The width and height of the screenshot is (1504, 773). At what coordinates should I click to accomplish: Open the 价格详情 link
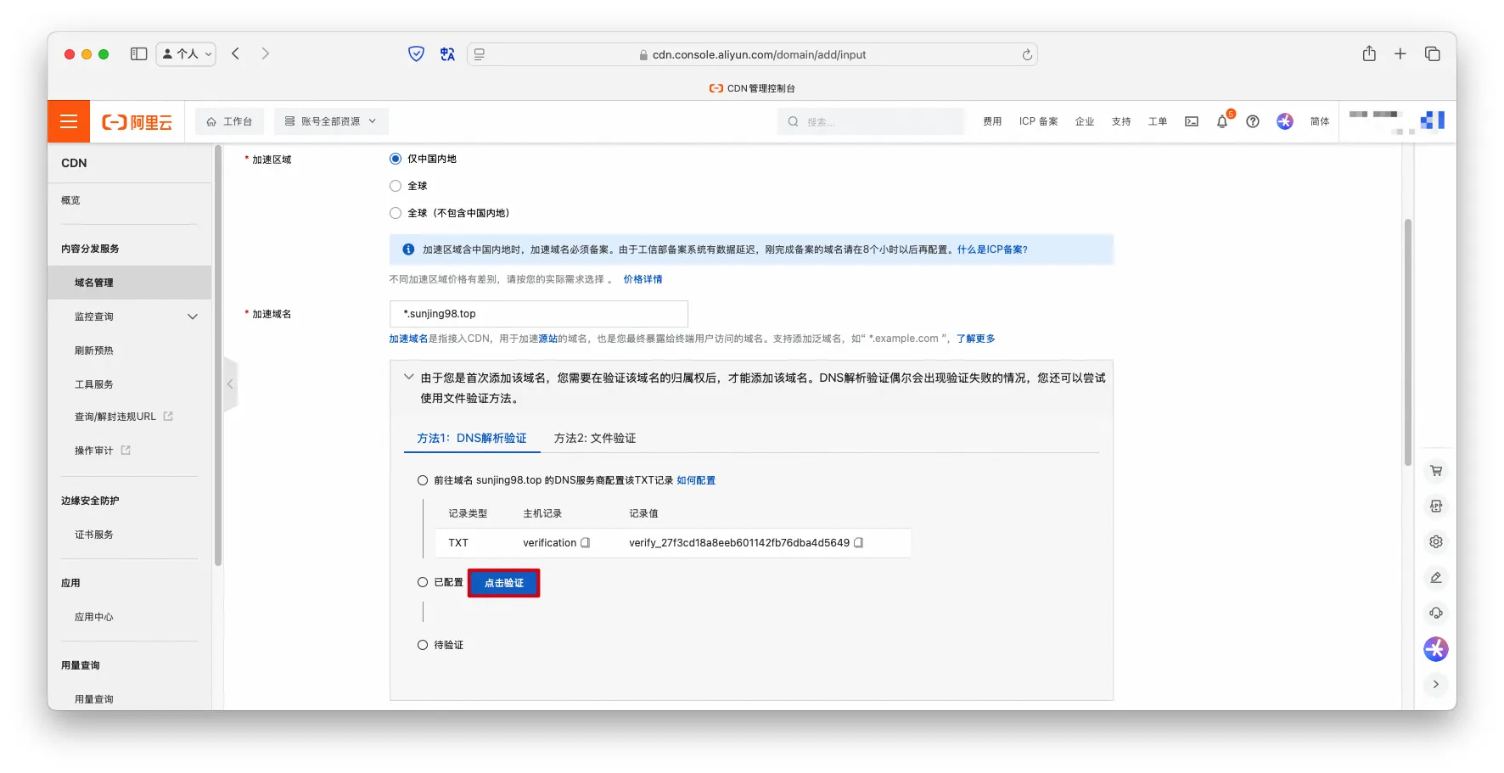pos(643,279)
